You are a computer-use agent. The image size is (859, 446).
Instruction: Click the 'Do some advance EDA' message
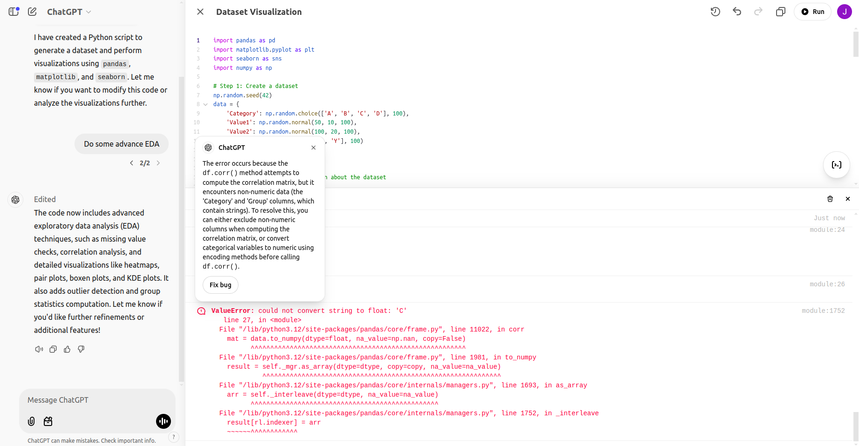pos(122,144)
